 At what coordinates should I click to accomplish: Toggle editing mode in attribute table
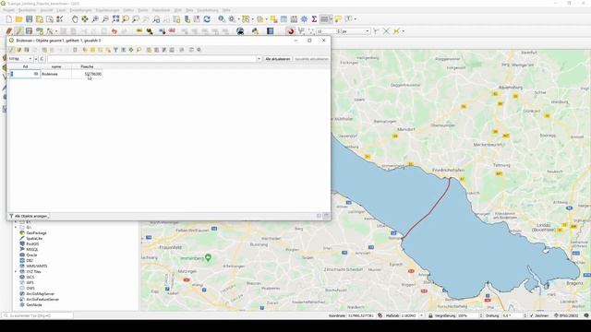12,50
